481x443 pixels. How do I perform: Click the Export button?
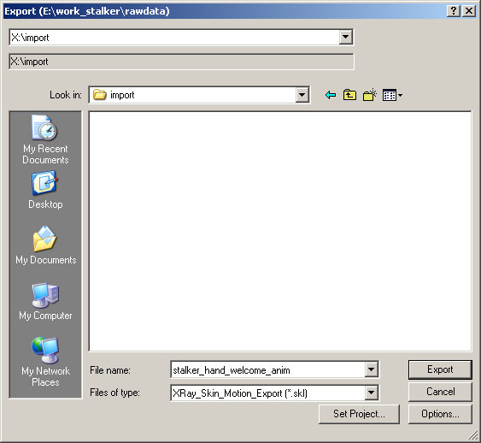(440, 369)
